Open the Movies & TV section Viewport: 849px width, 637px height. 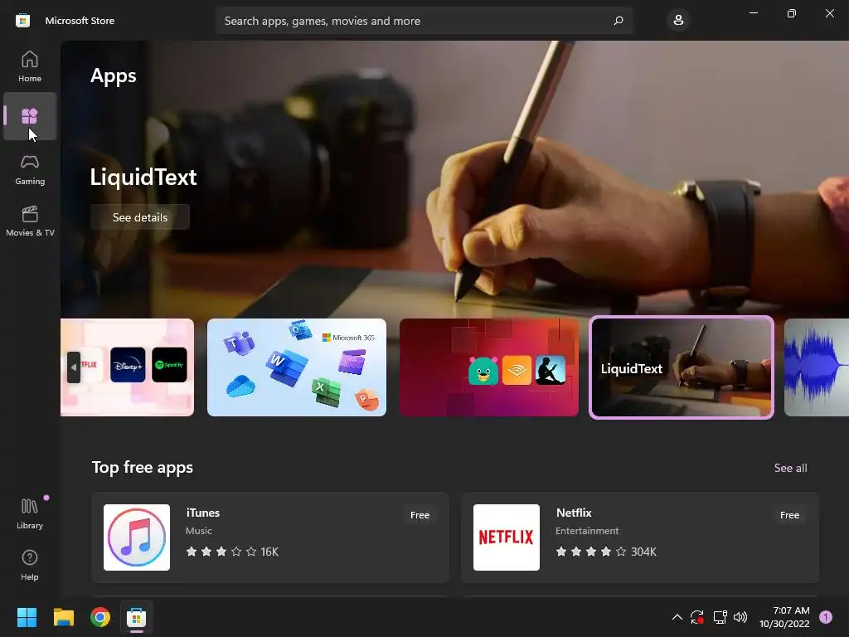click(30, 221)
